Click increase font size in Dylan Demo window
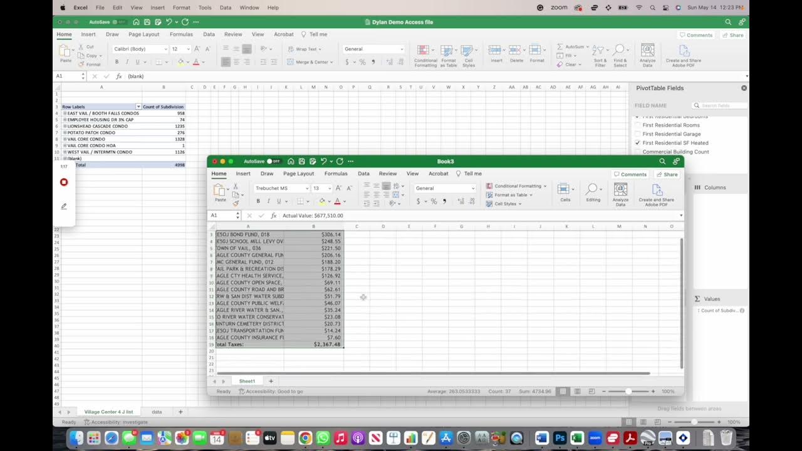This screenshot has height=451, width=802. click(x=197, y=49)
